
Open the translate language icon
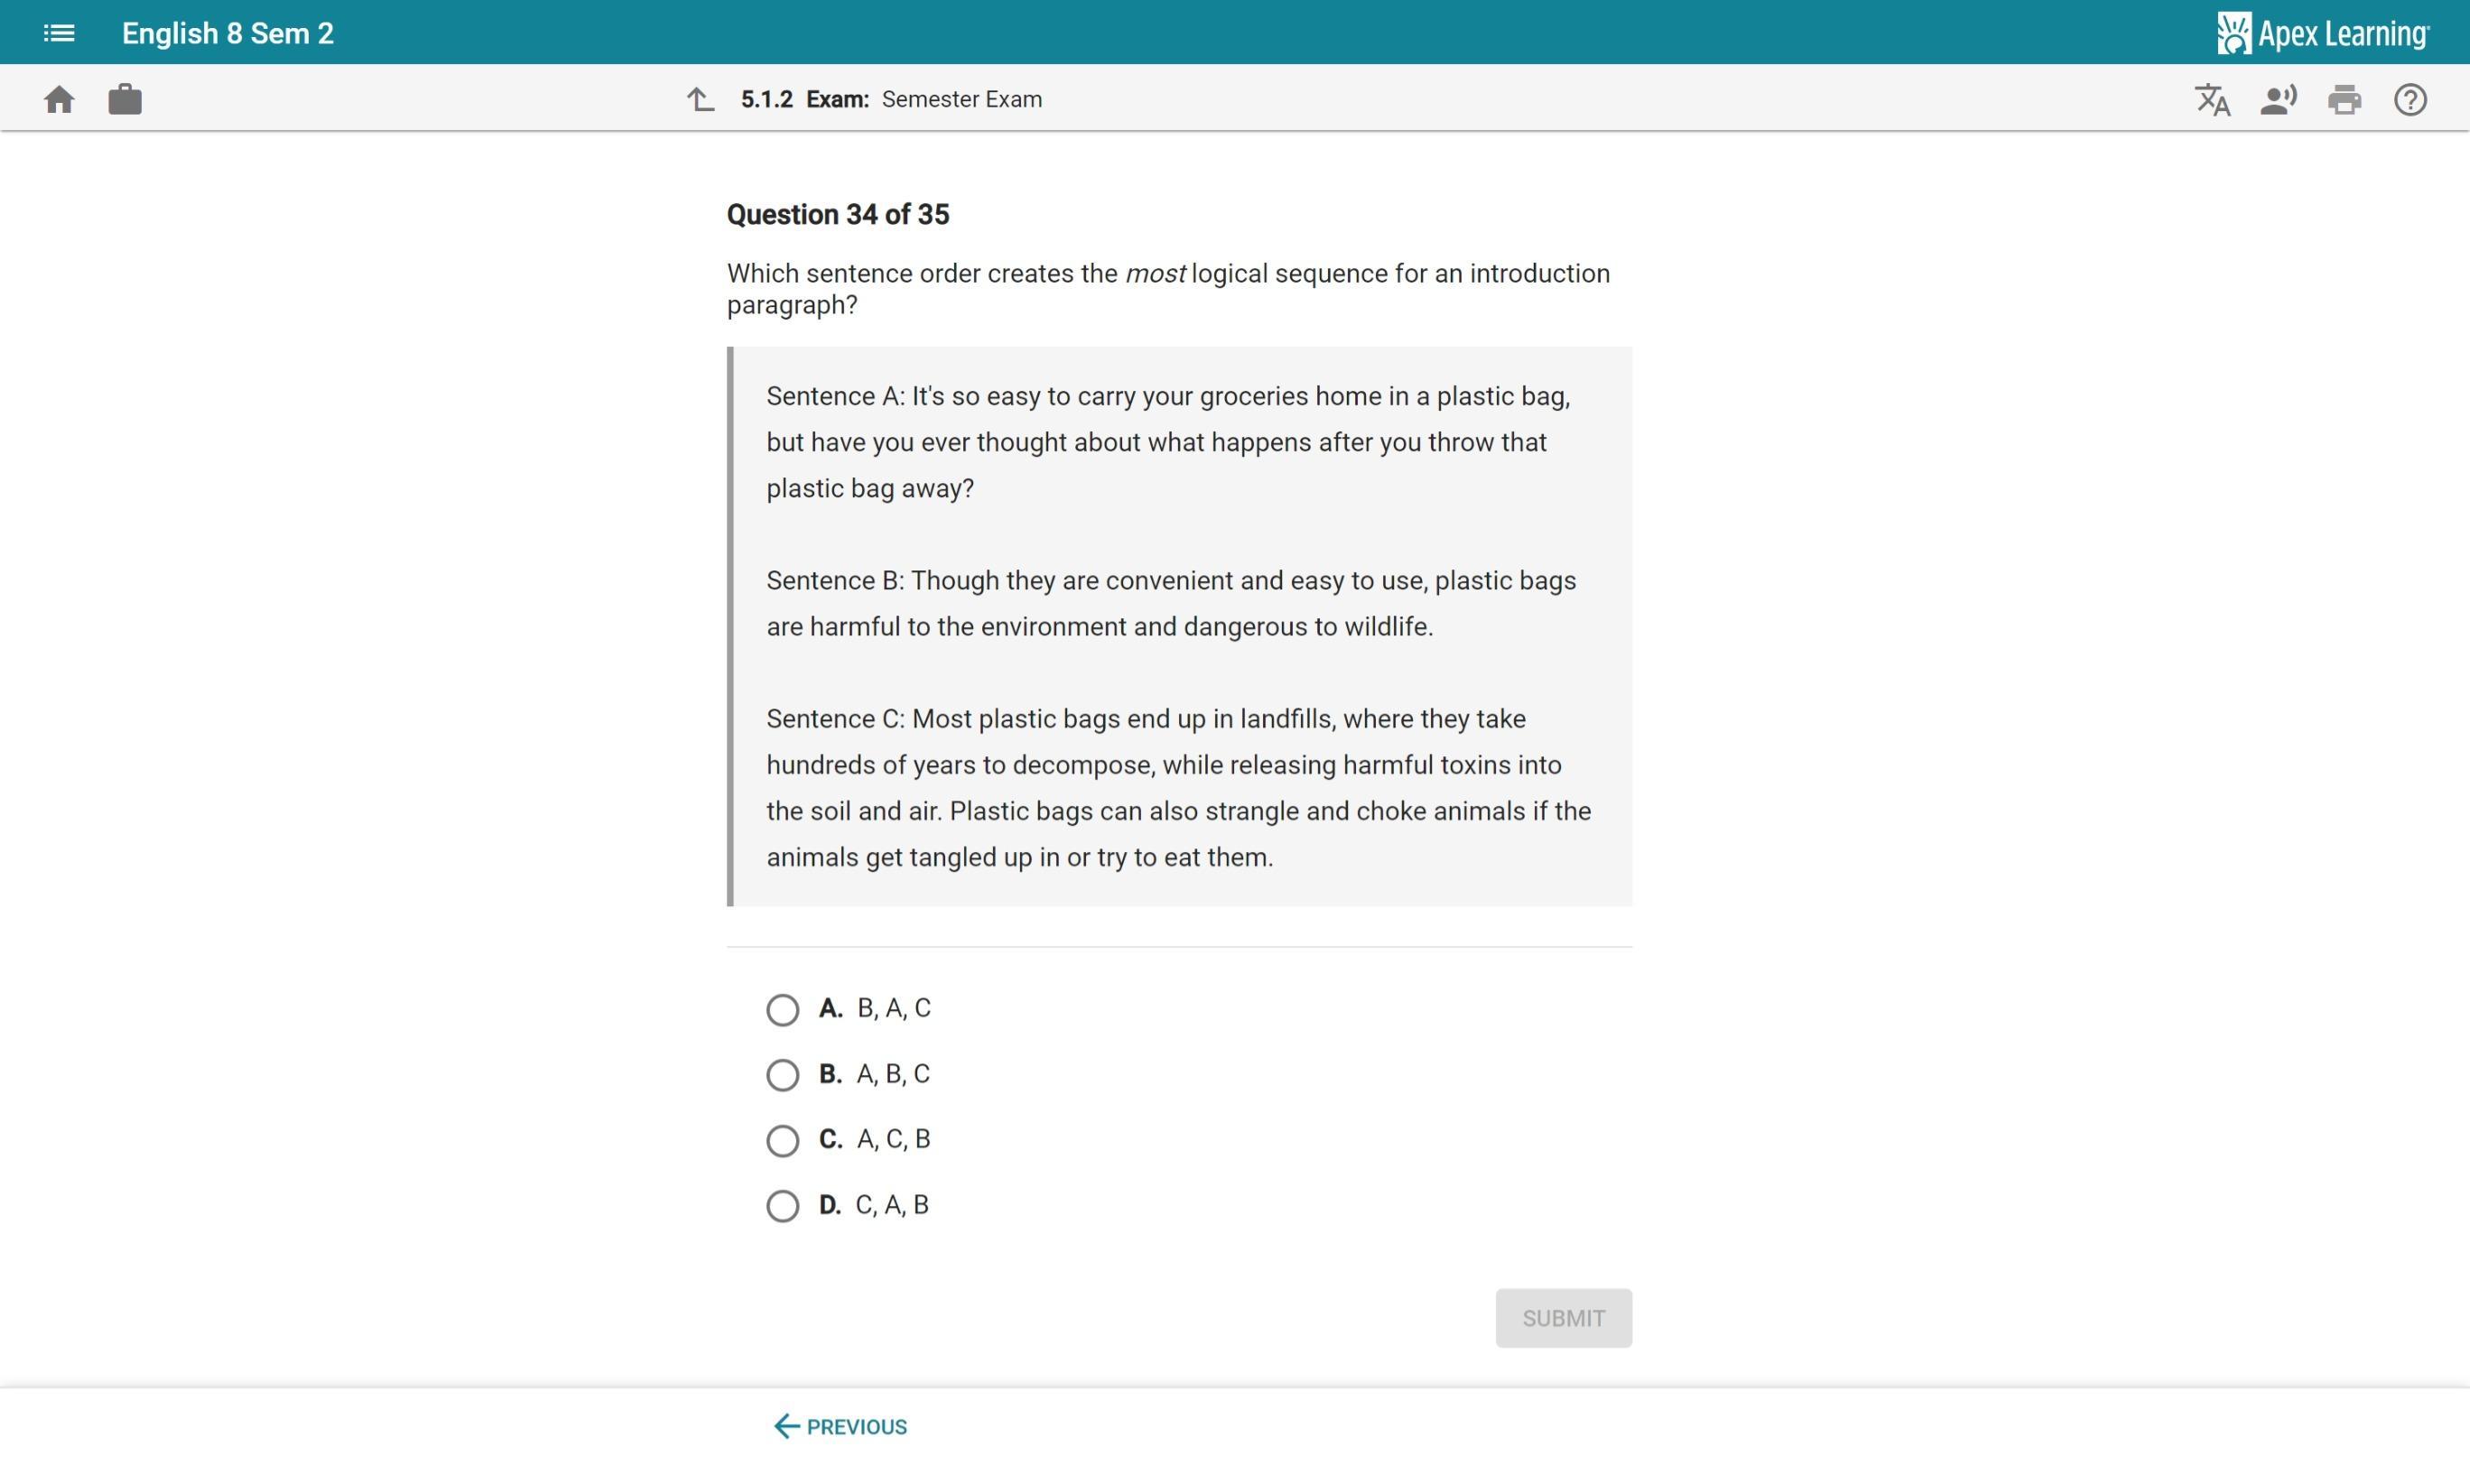coord(2211,99)
